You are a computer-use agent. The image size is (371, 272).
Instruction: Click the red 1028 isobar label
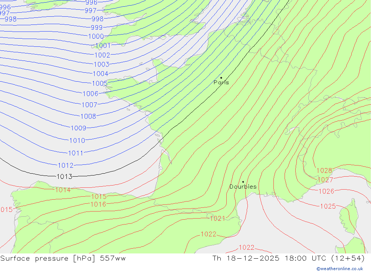point(324,171)
